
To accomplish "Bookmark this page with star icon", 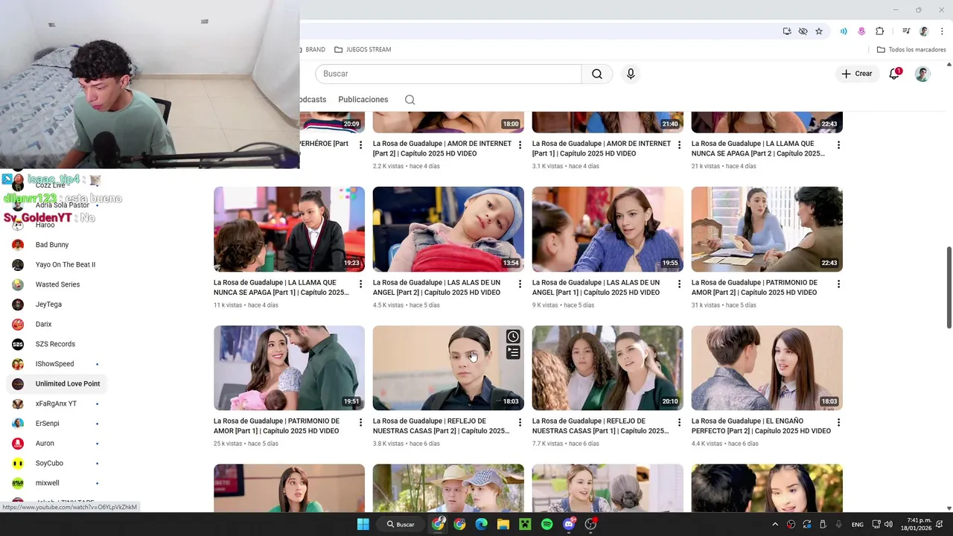I will pos(819,31).
